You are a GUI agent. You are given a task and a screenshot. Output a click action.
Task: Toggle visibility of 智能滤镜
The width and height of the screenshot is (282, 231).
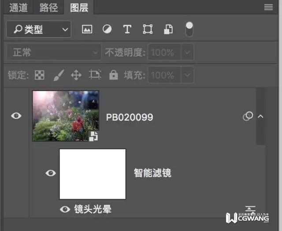[x=51, y=173]
